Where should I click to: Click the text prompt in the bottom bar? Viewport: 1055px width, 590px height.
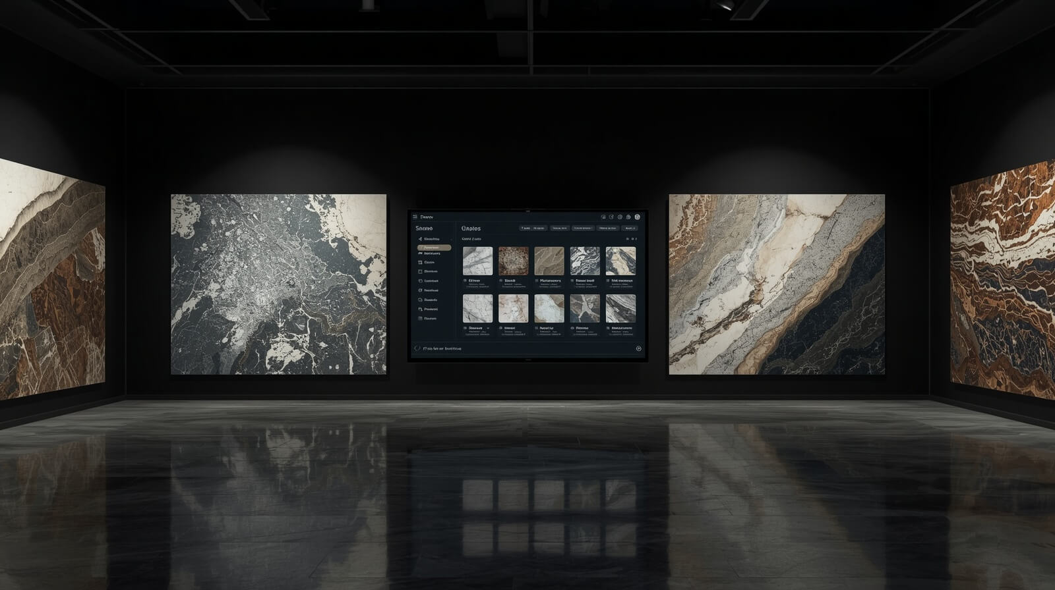(x=442, y=348)
